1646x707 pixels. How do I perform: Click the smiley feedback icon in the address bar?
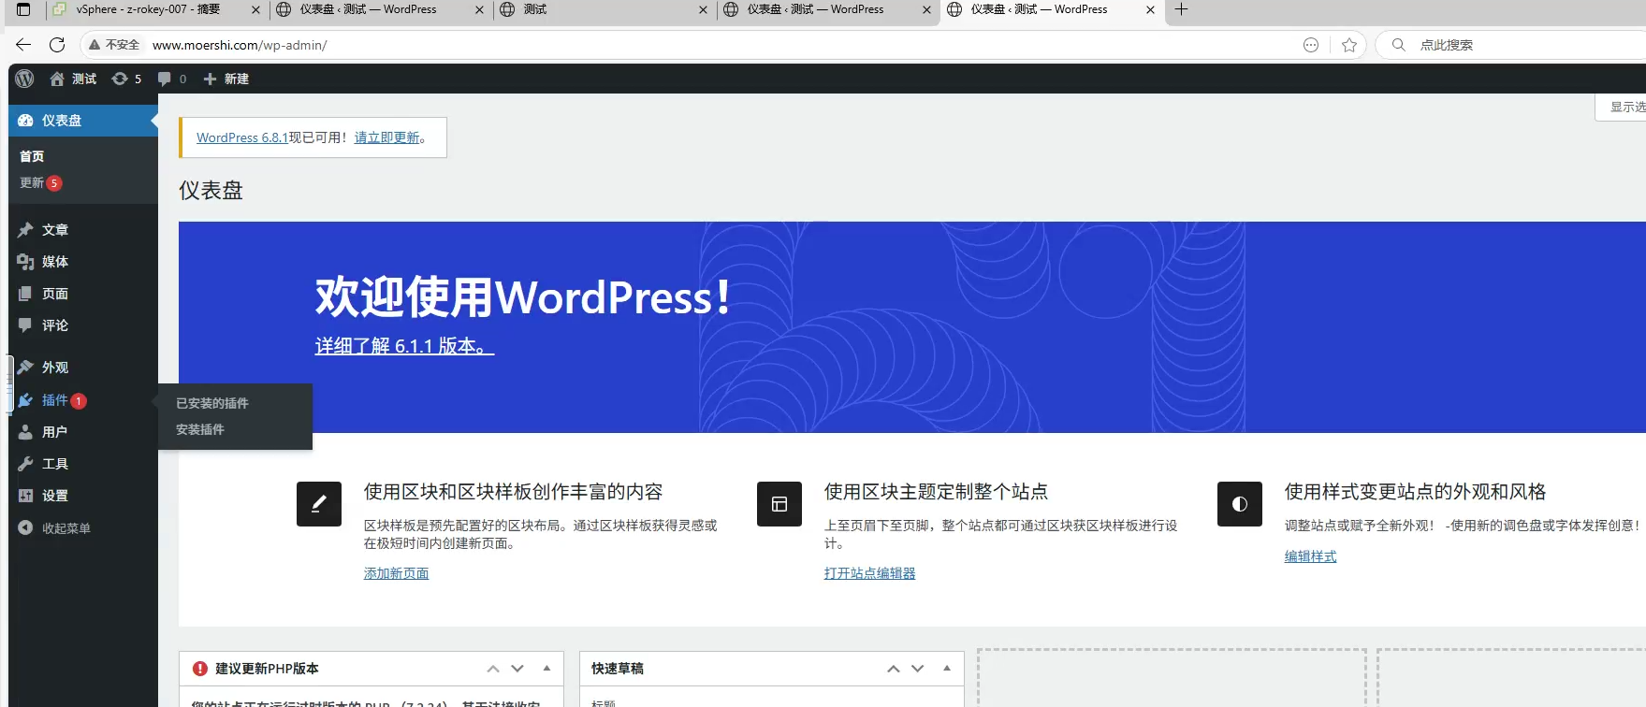[1311, 45]
